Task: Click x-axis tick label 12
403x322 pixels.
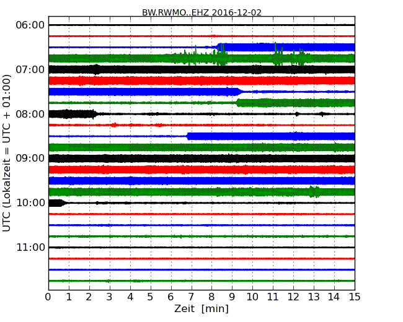Action: click(x=293, y=297)
